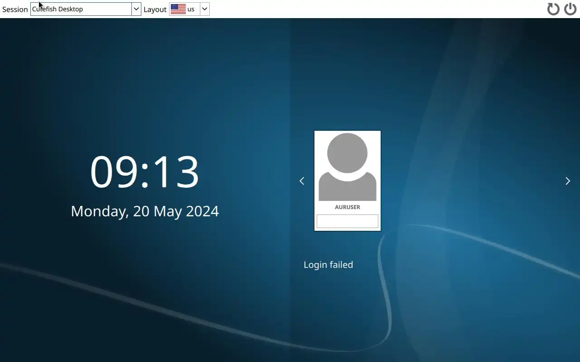The height and width of the screenshot is (362, 580).
Task: Click the power off shutdown icon
Action: (x=570, y=9)
